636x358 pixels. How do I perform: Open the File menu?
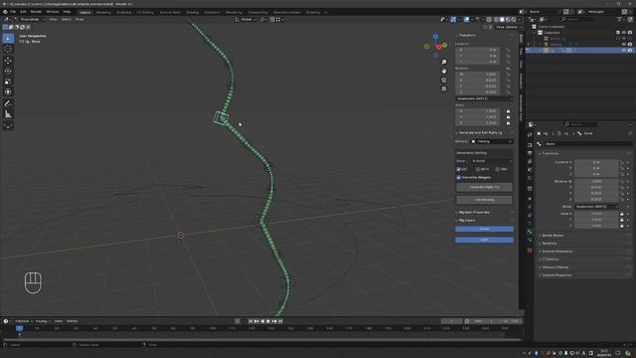coord(13,12)
